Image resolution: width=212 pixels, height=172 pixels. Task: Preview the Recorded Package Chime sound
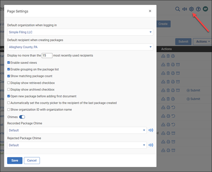(151, 130)
